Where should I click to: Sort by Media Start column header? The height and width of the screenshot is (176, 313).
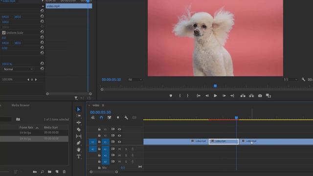51,127
